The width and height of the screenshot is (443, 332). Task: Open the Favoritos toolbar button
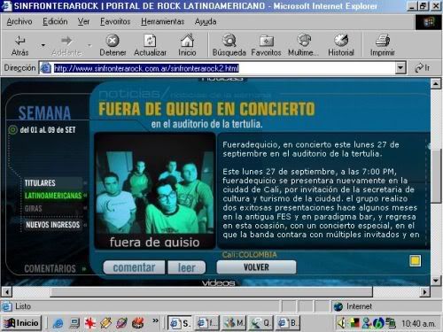click(x=266, y=45)
